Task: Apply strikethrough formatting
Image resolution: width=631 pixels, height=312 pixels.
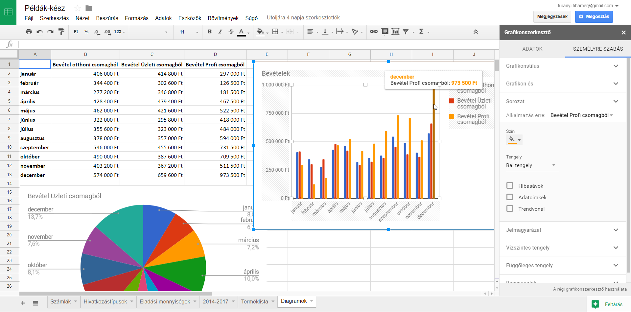Action: click(231, 32)
